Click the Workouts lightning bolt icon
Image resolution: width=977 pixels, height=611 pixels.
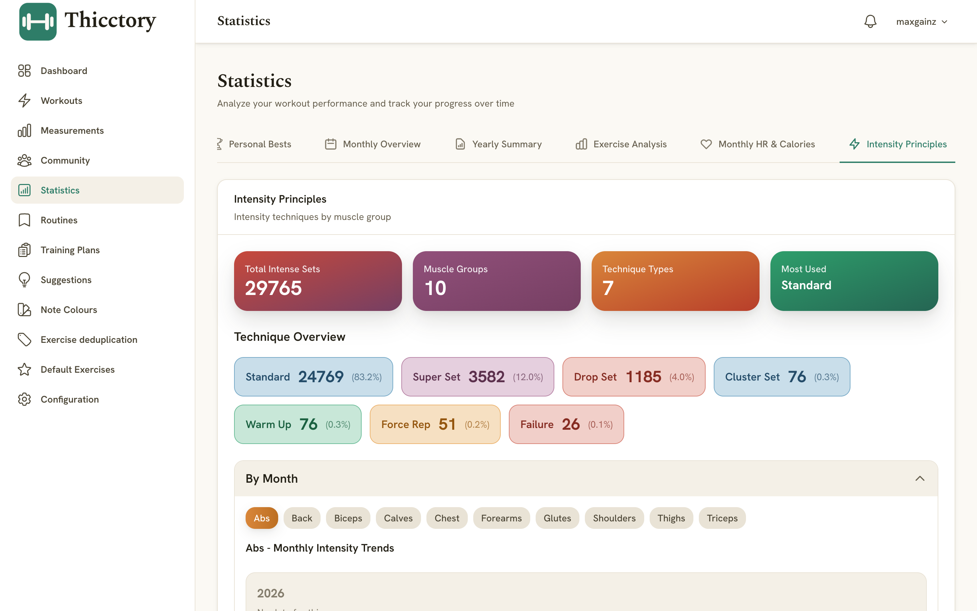click(24, 100)
